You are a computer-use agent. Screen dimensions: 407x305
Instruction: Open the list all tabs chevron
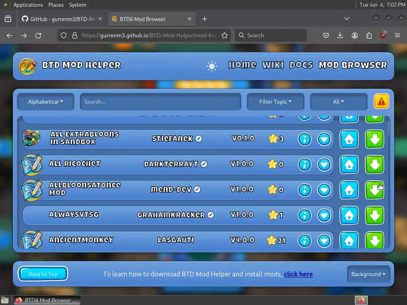click(347, 19)
